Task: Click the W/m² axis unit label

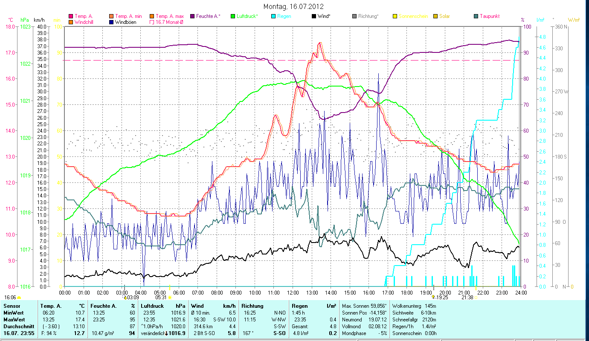Action: (574, 20)
